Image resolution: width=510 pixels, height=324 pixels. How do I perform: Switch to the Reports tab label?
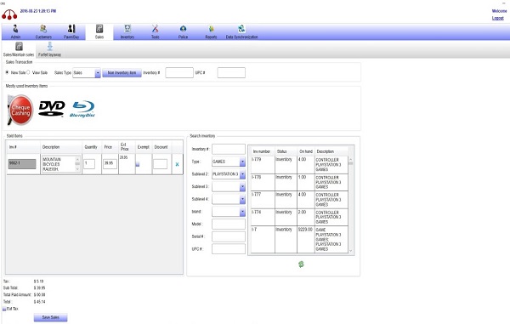coord(211,37)
